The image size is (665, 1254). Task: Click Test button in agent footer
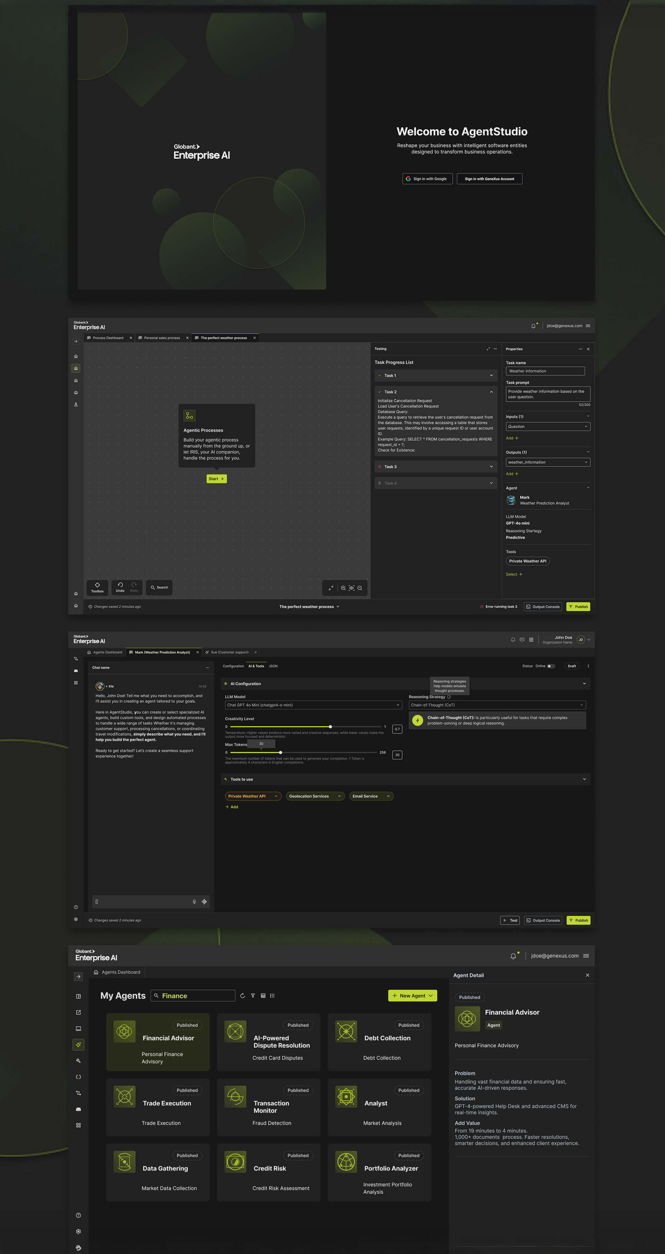510,921
